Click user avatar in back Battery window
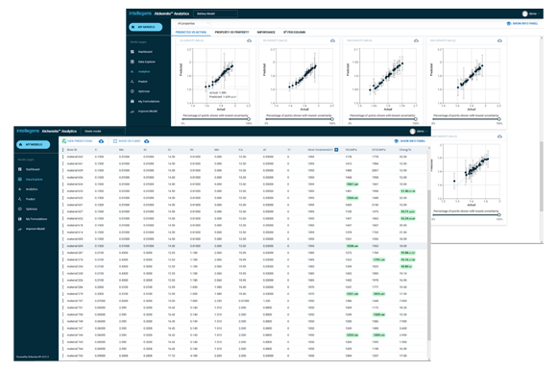The height and width of the screenshot is (371, 557). point(524,13)
